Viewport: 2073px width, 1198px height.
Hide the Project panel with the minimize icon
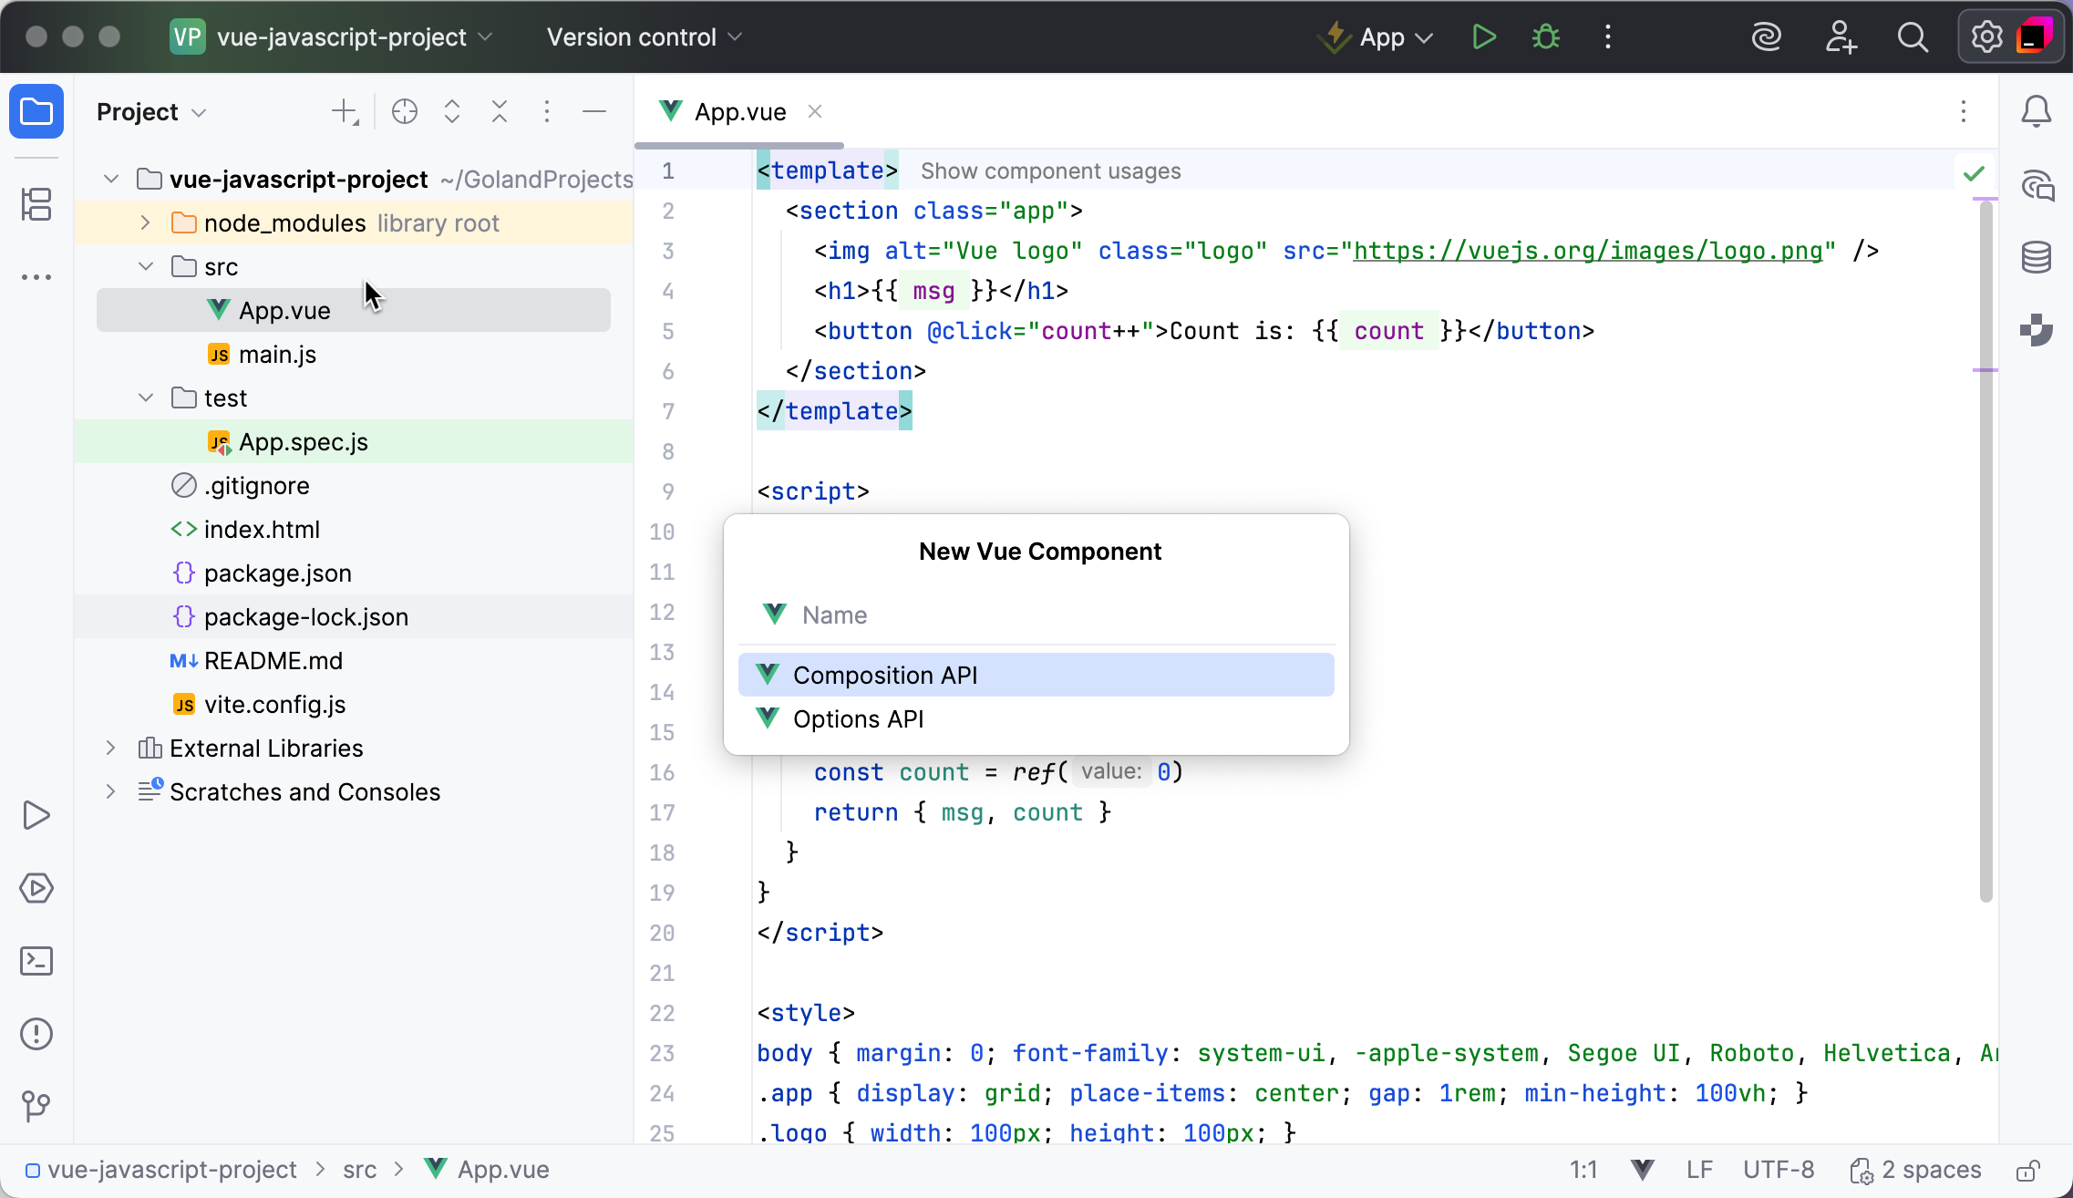click(593, 111)
